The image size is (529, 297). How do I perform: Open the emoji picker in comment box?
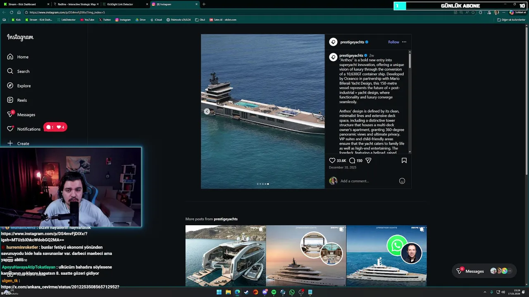click(x=402, y=181)
